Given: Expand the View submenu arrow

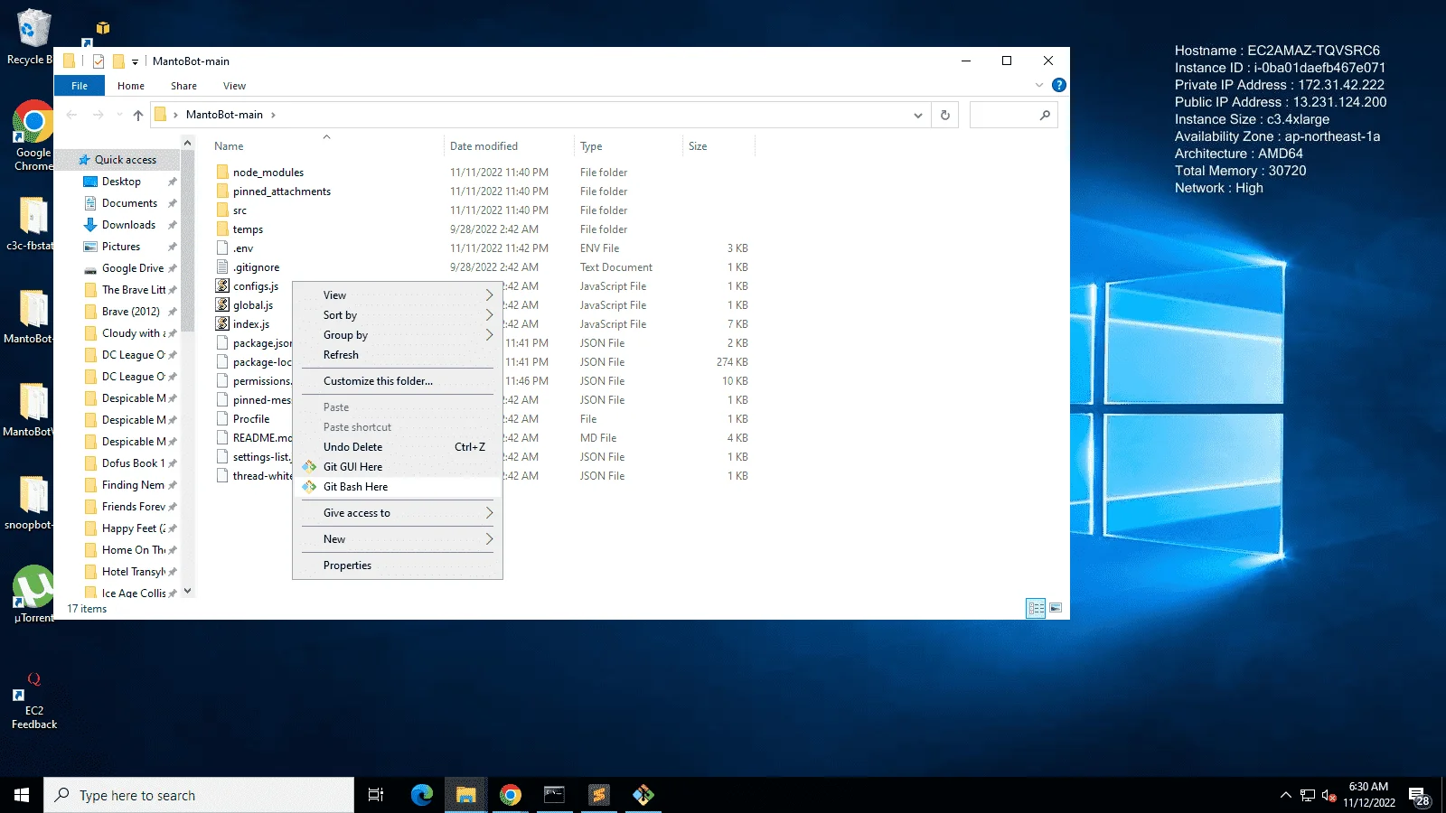Looking at the screenshot, I should (x=489, y=295).
